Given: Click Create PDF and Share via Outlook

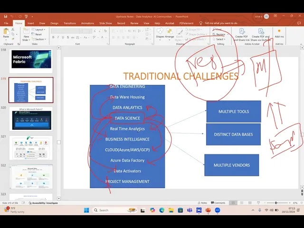Looking at the screenshot, I should tap(261, 35).
